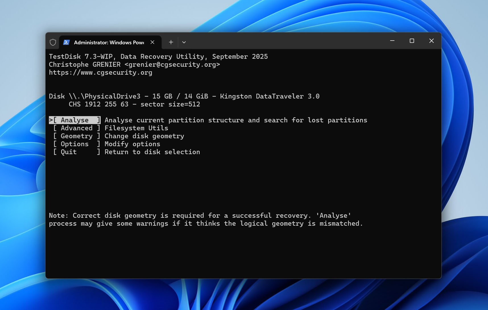Viewport: 488px width, 310px height.
Task: Click the 'TestDisk 7.3-WIP' header line
Action: (158, 56)
